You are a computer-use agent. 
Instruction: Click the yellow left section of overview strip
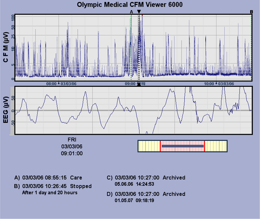click(149, 146)
